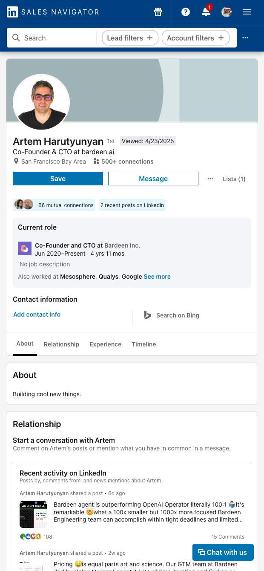Open the notifications bell

pyautogui.click(x=206, y=12)
